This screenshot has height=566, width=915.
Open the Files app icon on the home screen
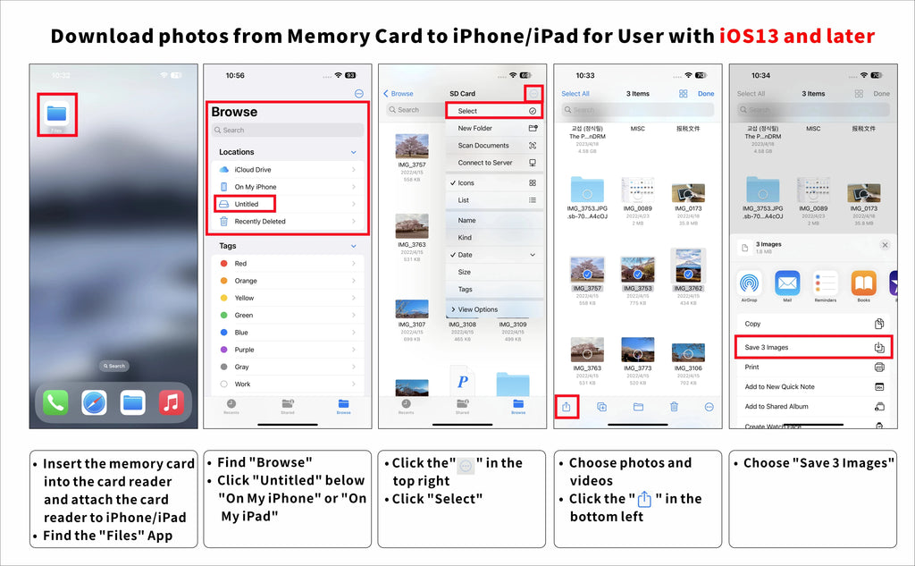(56, 114)
